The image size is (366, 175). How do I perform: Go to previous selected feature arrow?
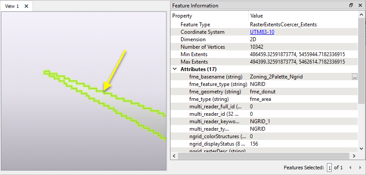[350, 168]
